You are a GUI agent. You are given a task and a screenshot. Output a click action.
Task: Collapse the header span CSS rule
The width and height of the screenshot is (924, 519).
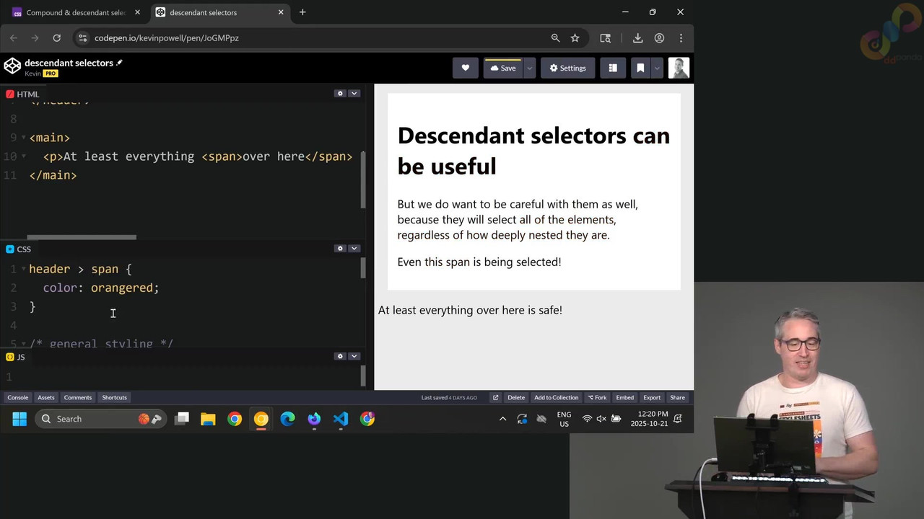23,269
